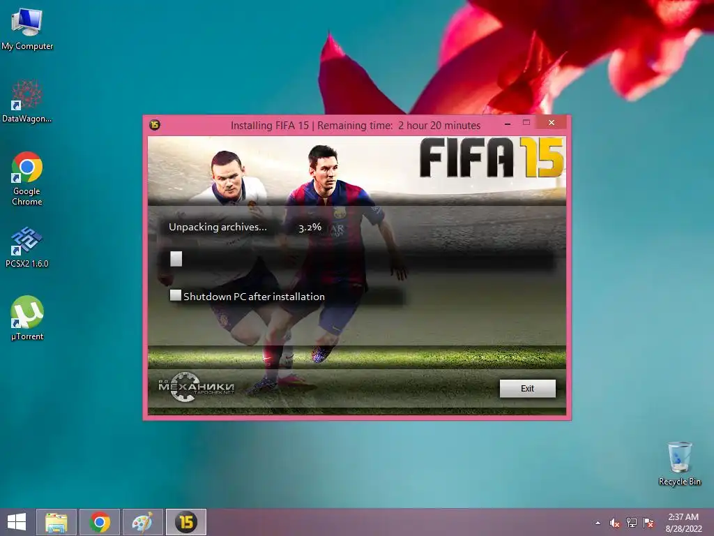This screenshot has width=714, height=536.
Task: Close the FIFA 15 installer window
Action: (x=551, y=123)
